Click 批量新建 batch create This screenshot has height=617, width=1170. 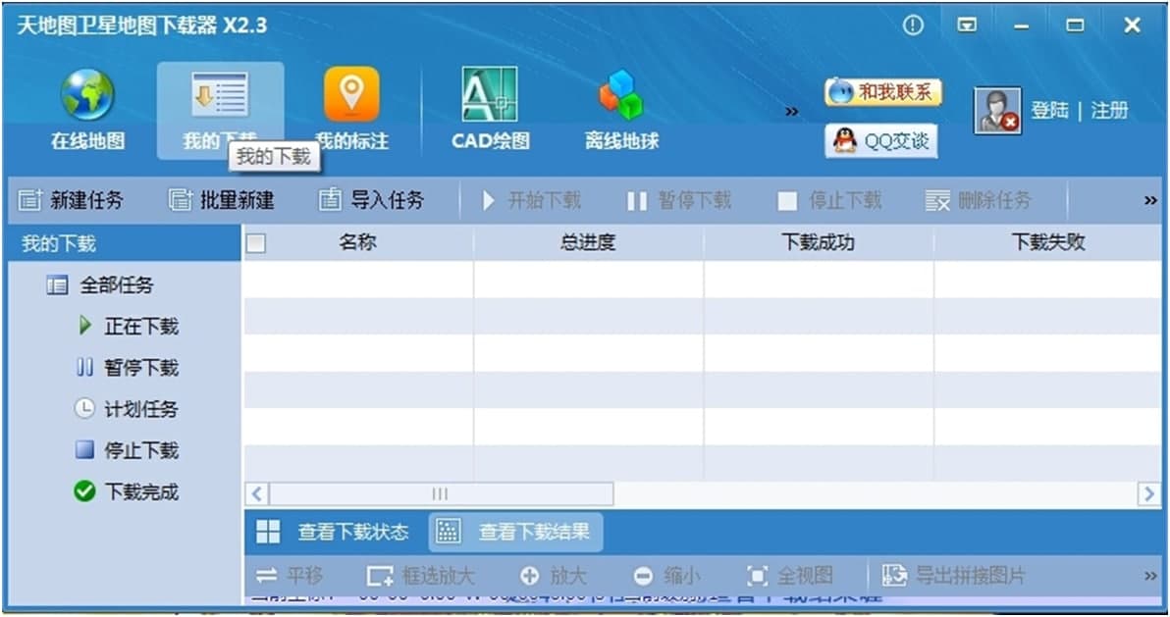tap(222, 200)
